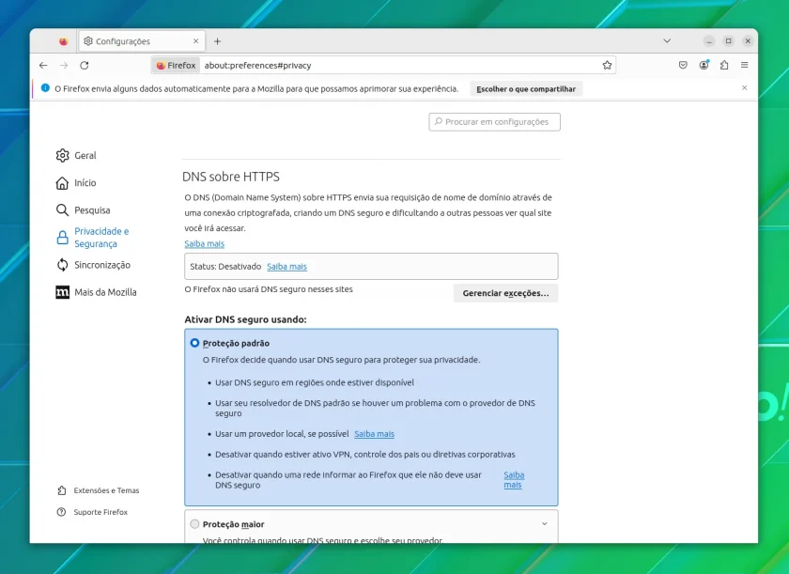This screenshot has height=574, width=789.
Task: Reload the current page
Action: pos(85,66)
